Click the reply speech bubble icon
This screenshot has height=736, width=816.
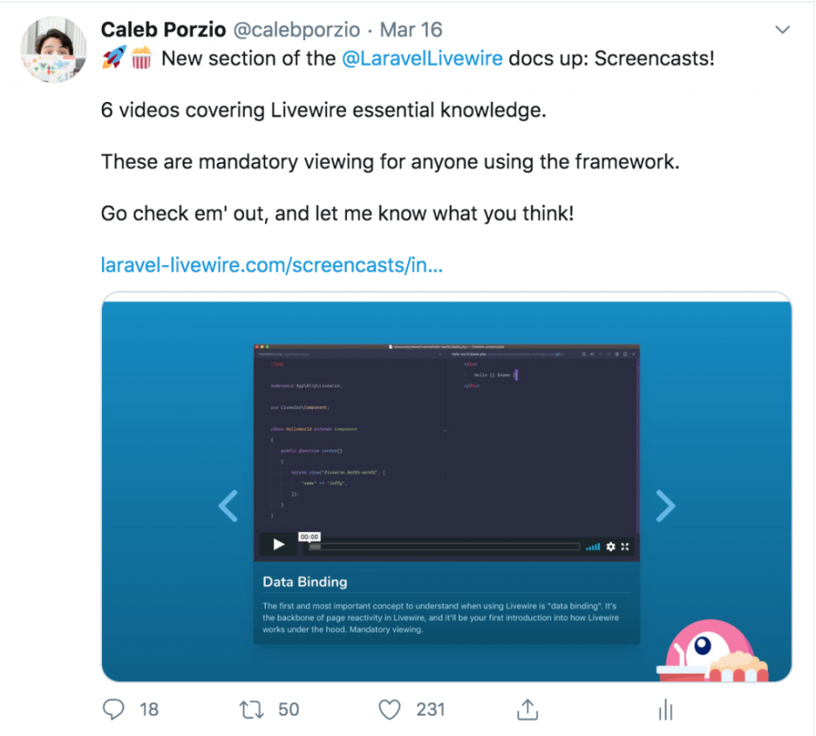pos(113,709)
